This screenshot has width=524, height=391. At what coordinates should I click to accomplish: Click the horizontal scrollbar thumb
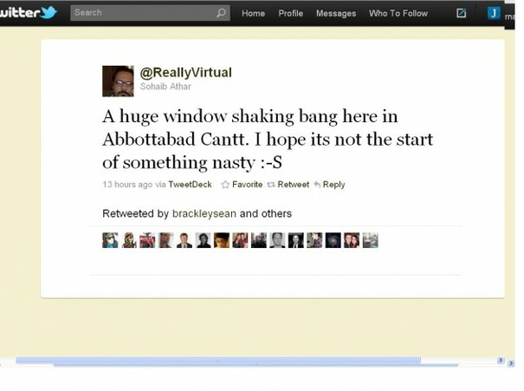[x=218, y=361]
